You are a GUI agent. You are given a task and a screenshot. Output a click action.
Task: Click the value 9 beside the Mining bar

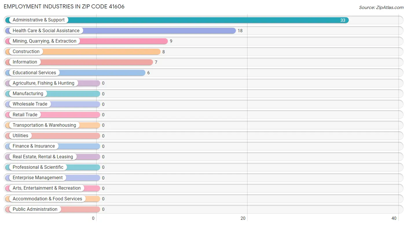[x=171, y=41]
